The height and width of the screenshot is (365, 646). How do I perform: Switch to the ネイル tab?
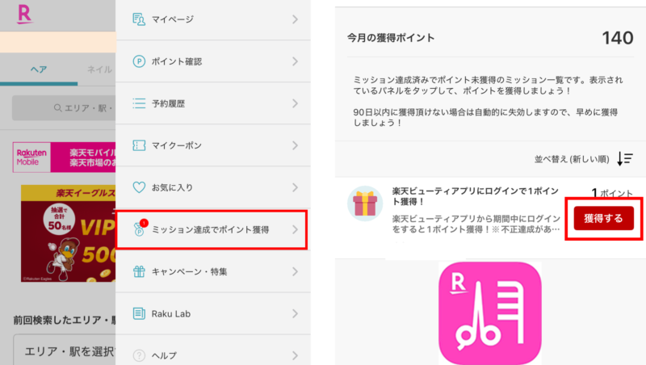point(99,69)
